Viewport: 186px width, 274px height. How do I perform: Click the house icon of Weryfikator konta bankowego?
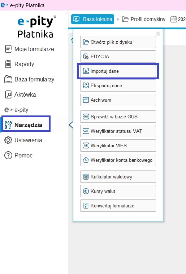point(86,160)
